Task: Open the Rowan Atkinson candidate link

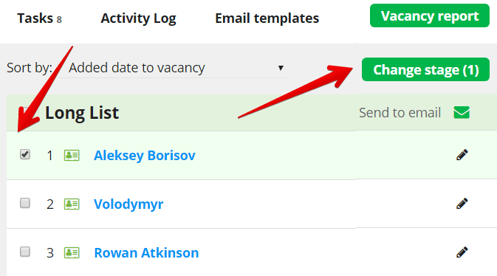Action: (x=146, y=253)
